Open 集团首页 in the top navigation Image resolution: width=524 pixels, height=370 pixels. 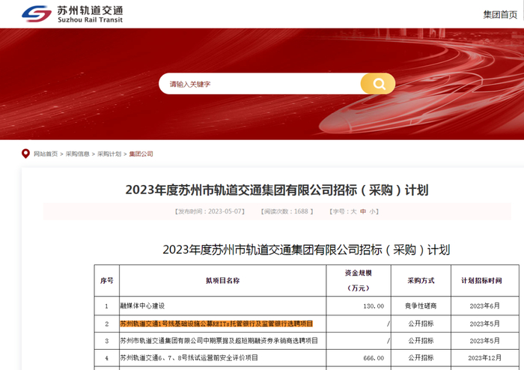500,15
